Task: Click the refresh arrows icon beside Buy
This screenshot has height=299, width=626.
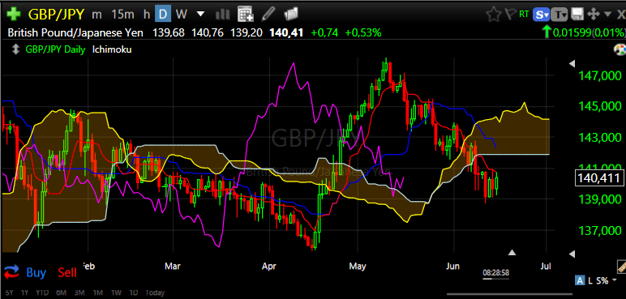Action: point(11,272)
